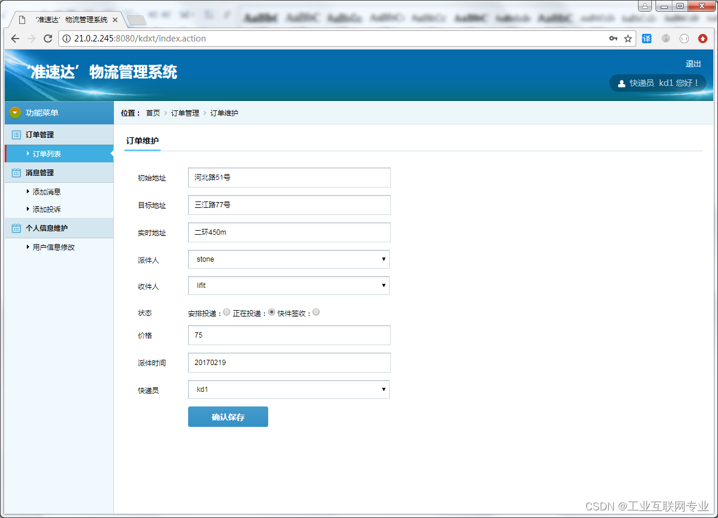718x518 pixels.
Task: Expand the 订单管理 menu section
Action: coord(59,135)
